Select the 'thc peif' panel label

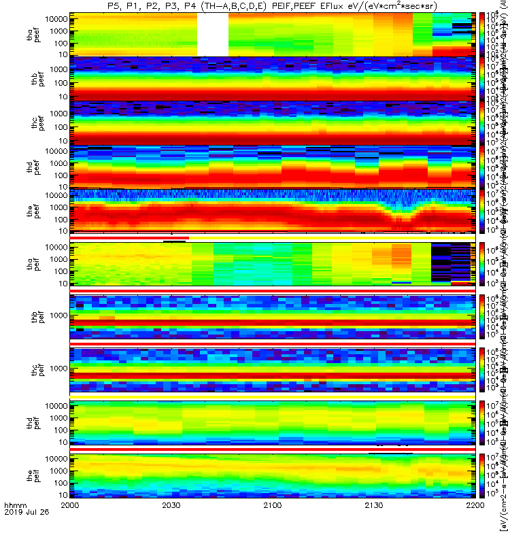click(x=38, y=370)
